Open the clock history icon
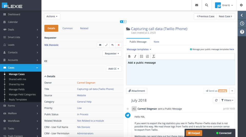 coord(242,24)
